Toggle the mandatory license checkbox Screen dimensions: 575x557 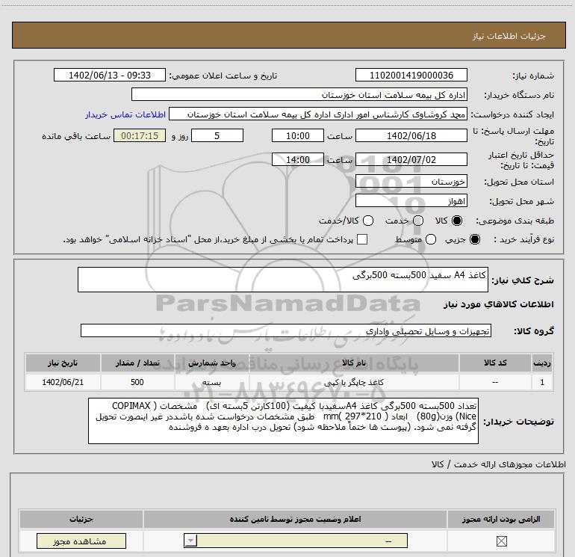(x=501, y=541)
